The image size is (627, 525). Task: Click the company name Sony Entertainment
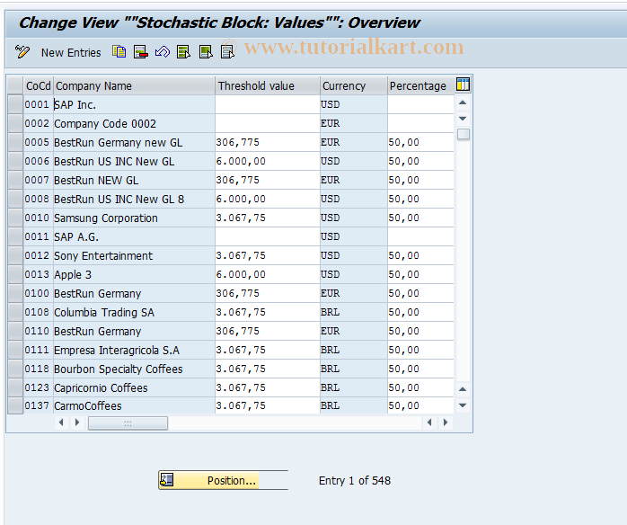(103, 256)
